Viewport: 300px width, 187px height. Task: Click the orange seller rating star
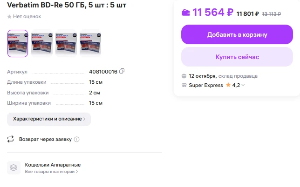coord(228,85)
